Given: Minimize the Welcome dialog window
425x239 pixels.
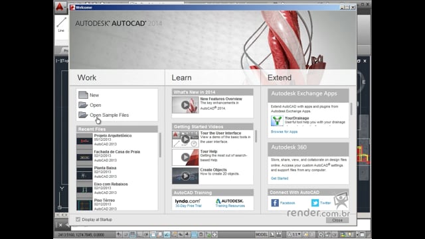Looking at the screenshot, I should (x=342, y=7).
